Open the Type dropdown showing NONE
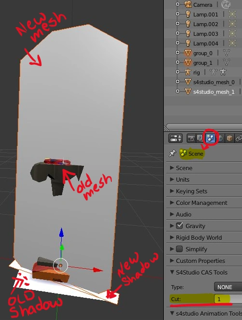 tap(228, 287)
